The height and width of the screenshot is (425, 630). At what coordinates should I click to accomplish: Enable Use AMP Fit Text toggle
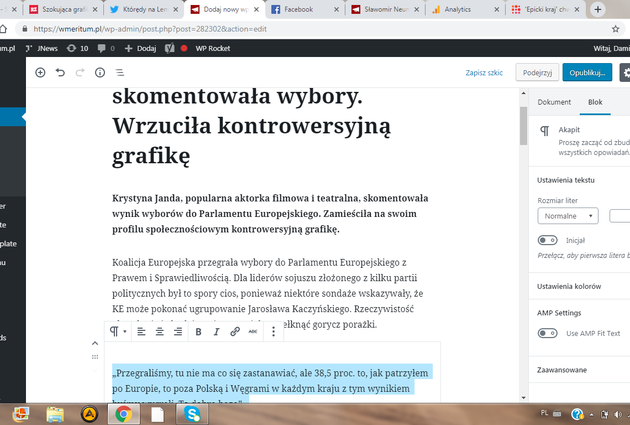548,333
